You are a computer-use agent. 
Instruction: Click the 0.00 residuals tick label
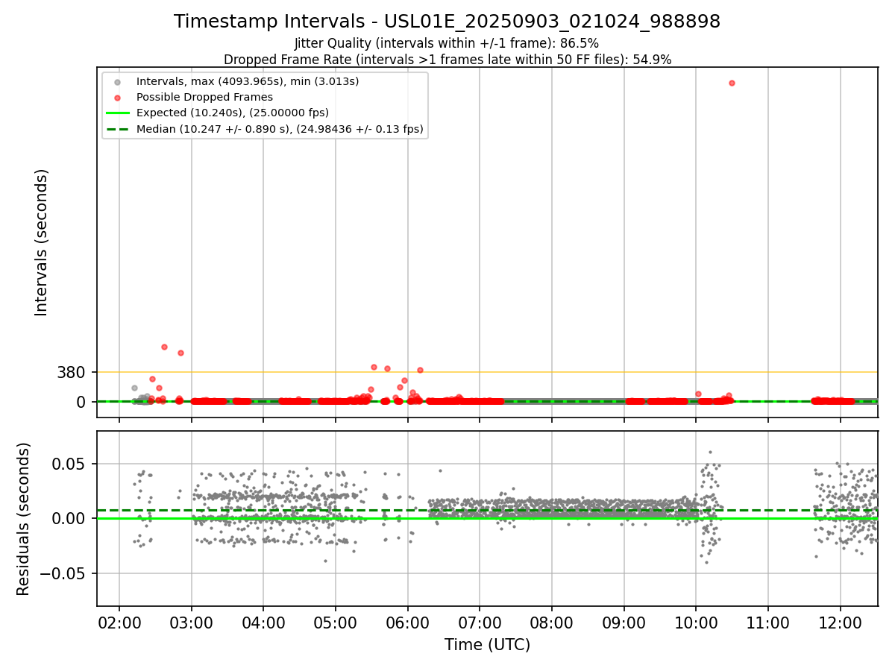[70, 518]
